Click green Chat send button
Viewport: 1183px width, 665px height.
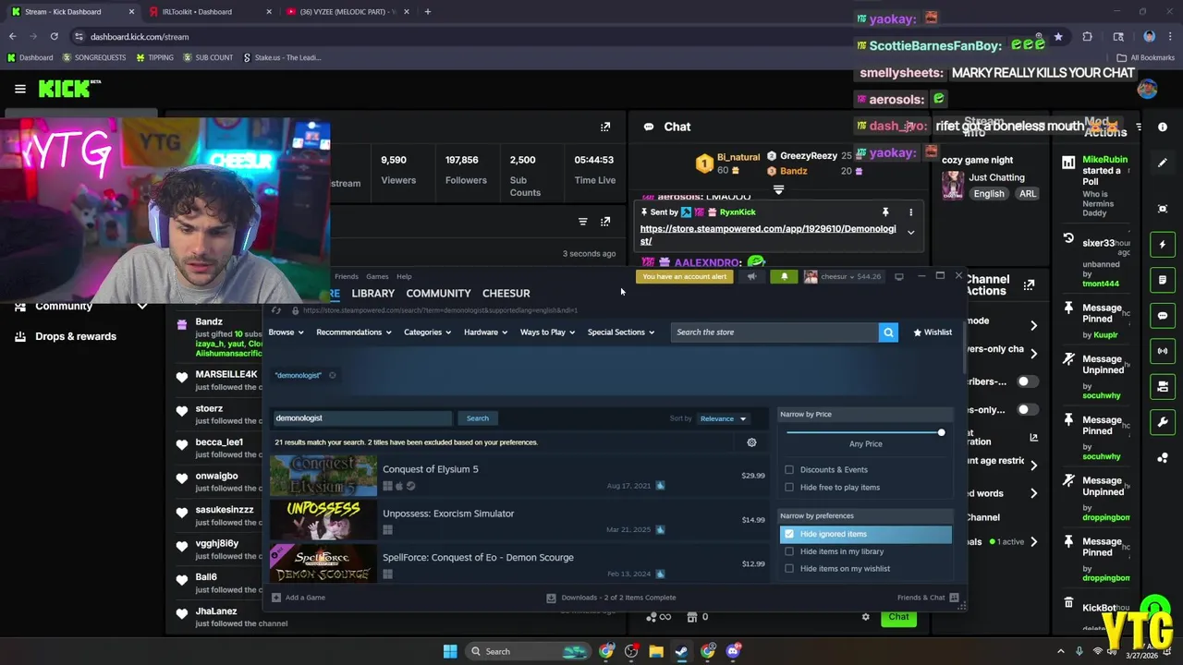click(899, 617)
